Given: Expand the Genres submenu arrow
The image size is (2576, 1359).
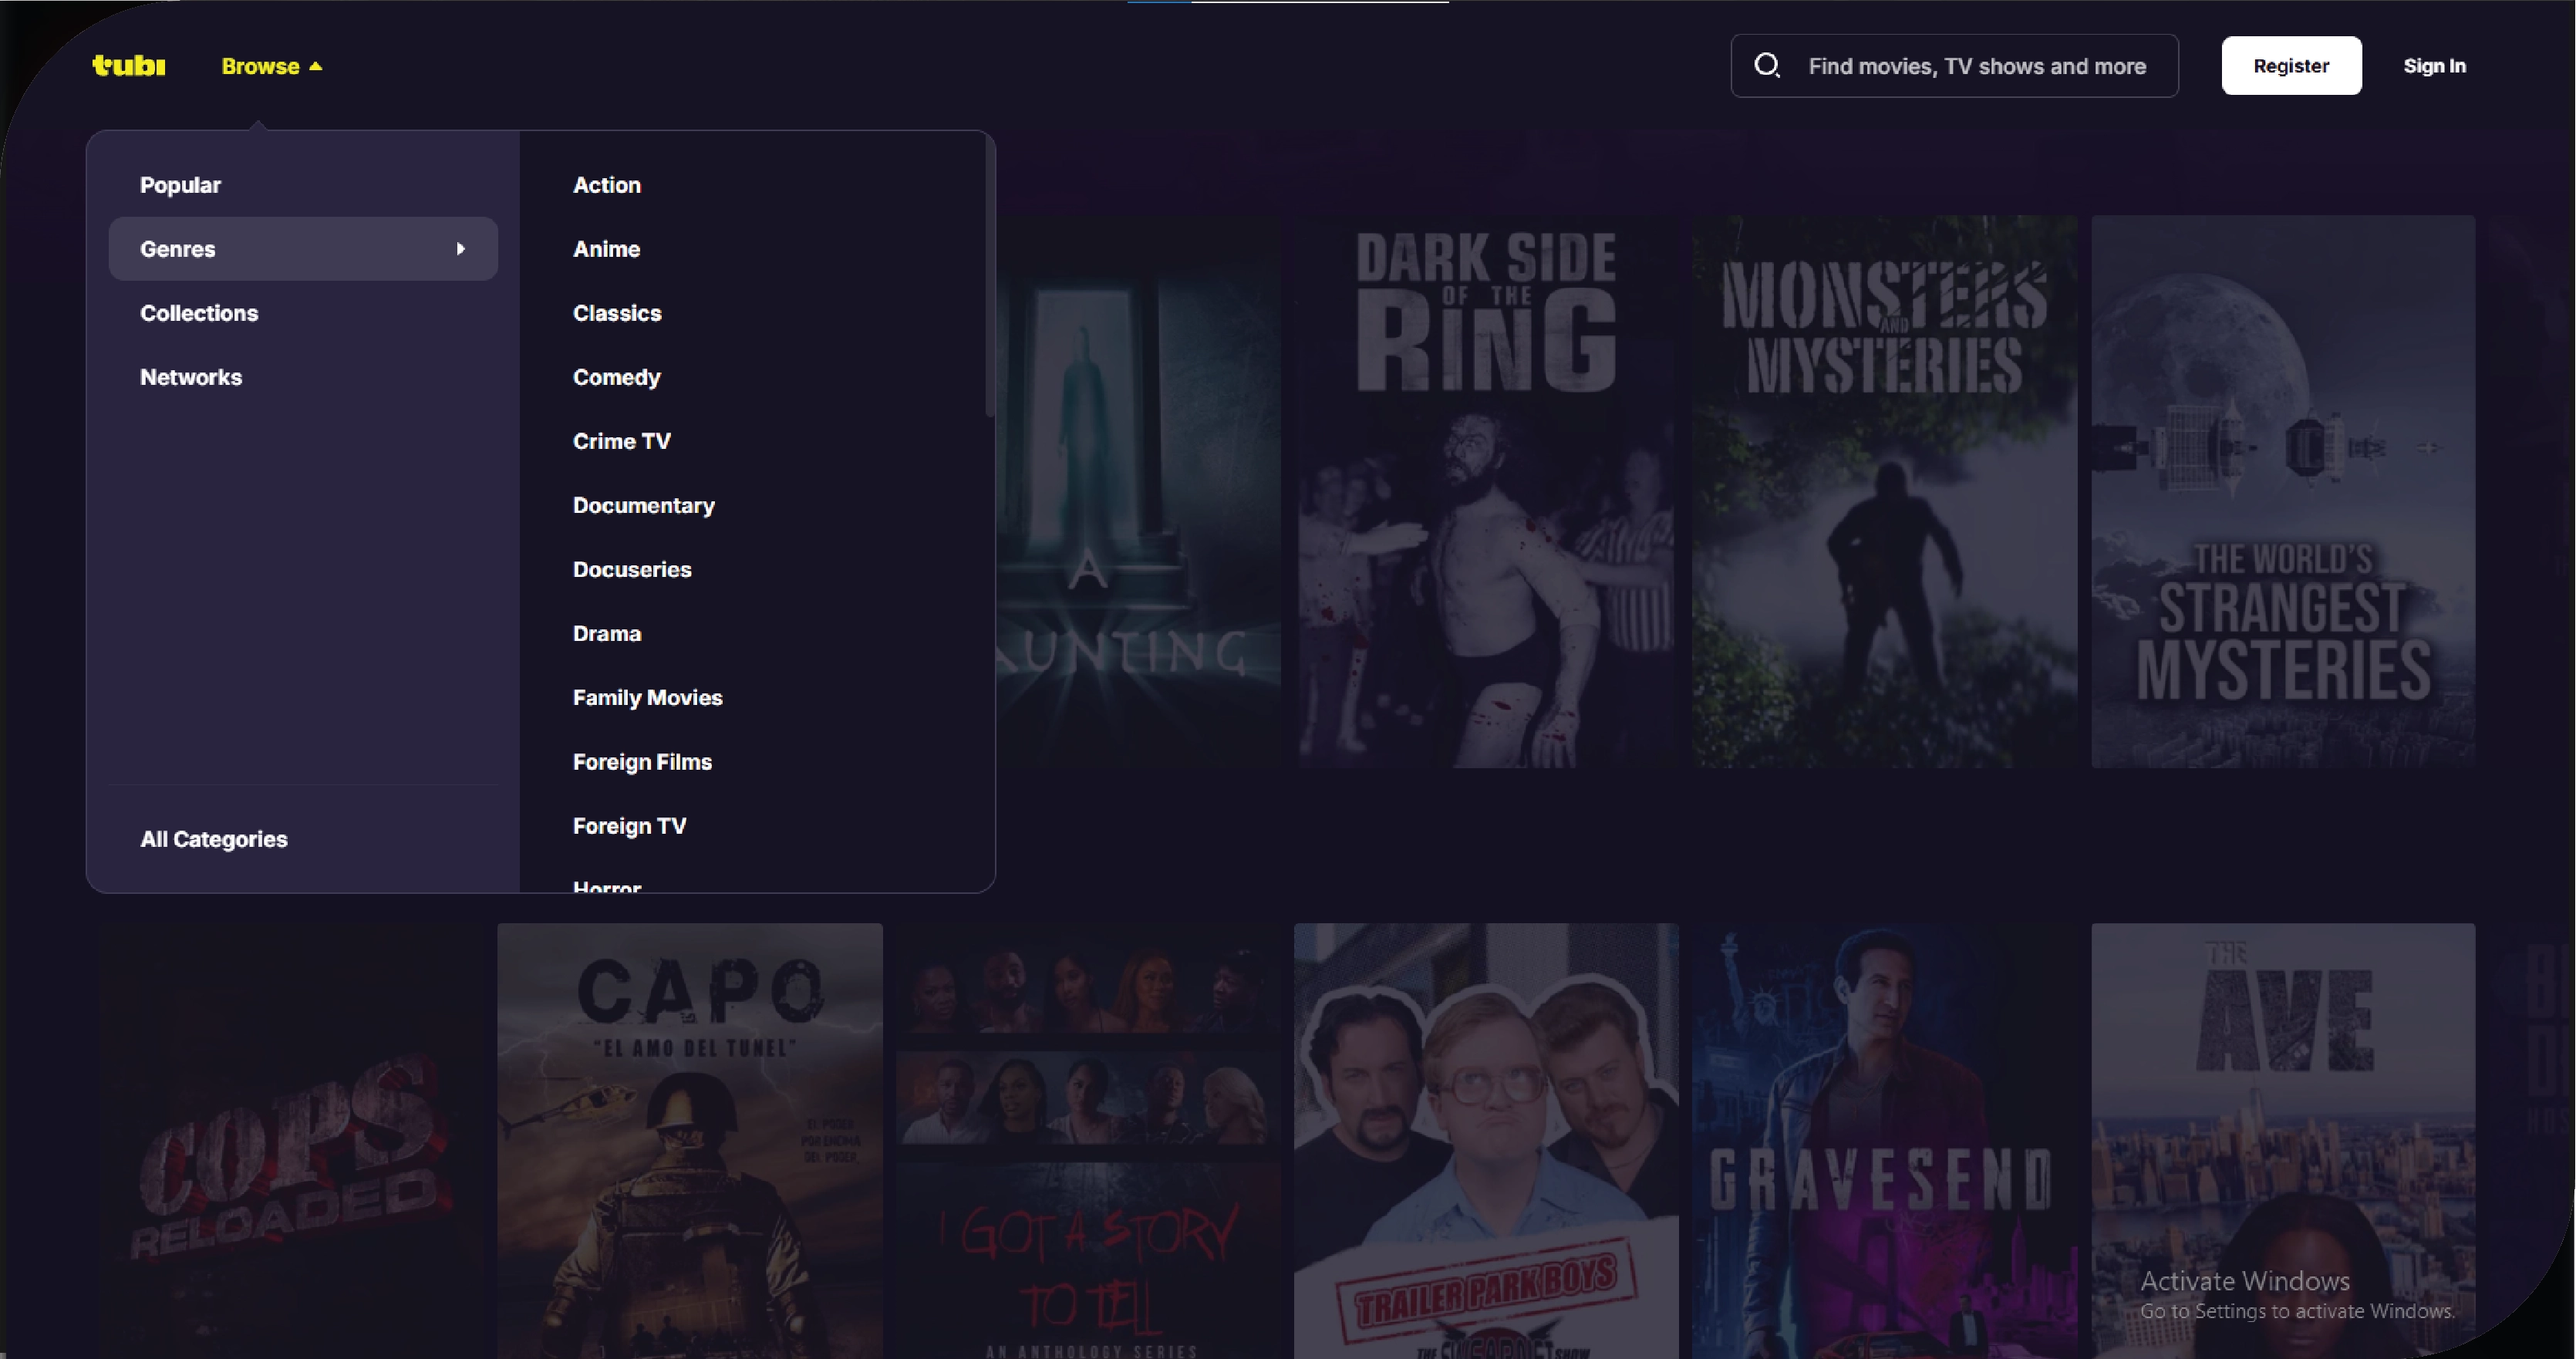Looking at the screenshot, I should pyautogui.click(x=460, y=249).
